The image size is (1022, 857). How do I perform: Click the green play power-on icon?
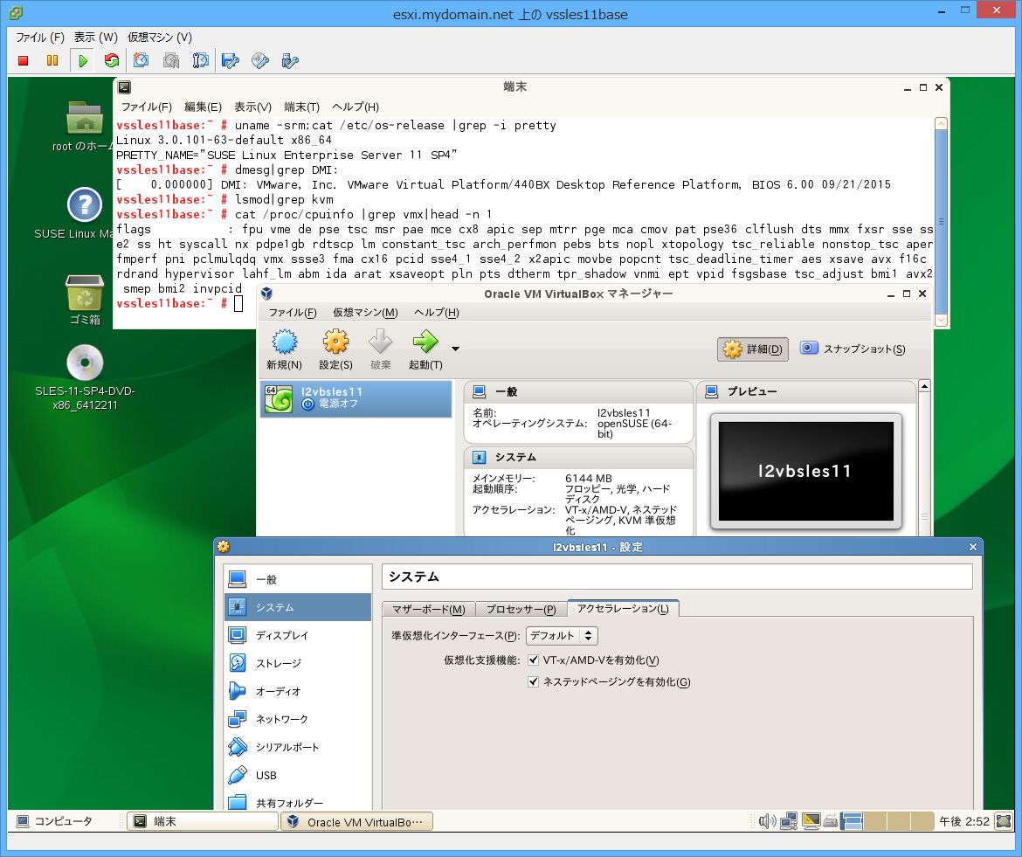(83, 60)
